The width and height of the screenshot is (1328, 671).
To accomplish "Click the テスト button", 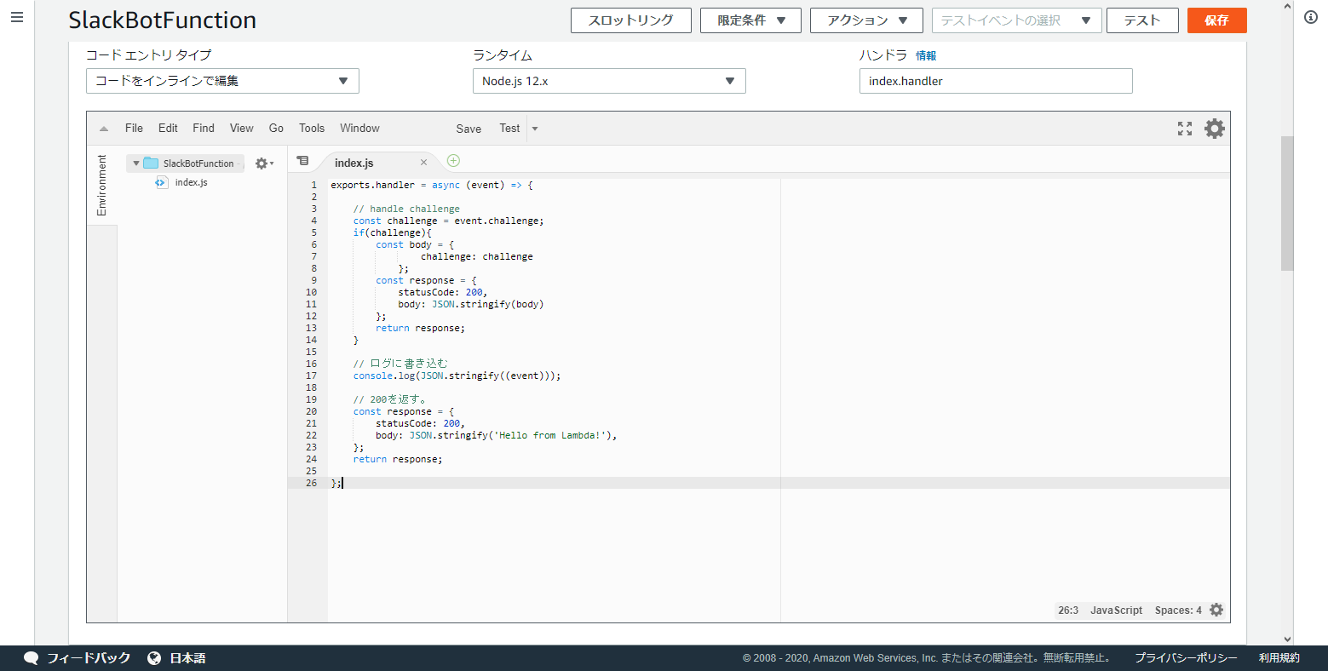I will (1142, 20).
